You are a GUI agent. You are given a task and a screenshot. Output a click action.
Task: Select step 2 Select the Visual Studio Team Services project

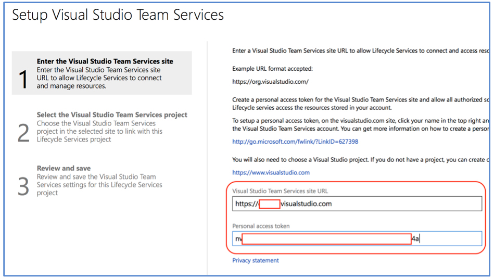[x=102, y=127]
